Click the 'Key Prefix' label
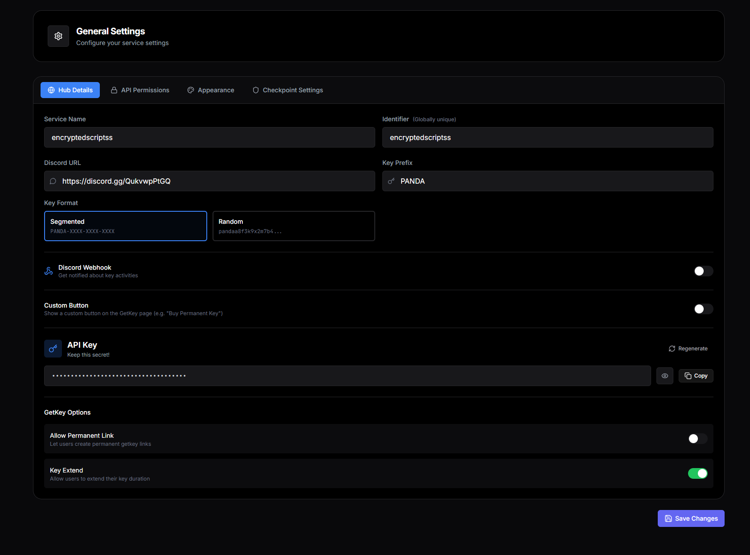750x555 pixels. [398, 163]
